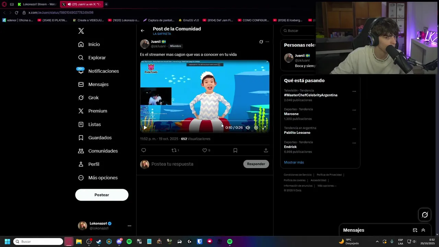The width and height of the screenshot is (439, 247).
Task: Mute the video volume
Action: pyautogui.click(x=248, y=128)
